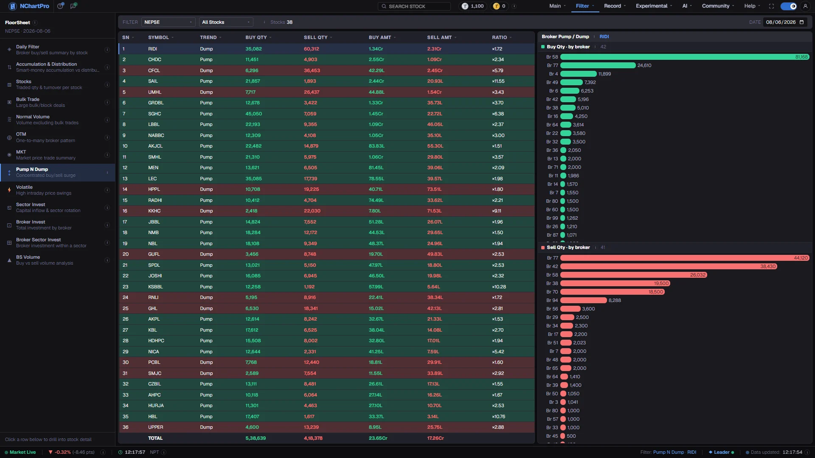Click the RIDI link in Broker Pump / Dump header
This screenshot has height=458, width=815.
604,36
